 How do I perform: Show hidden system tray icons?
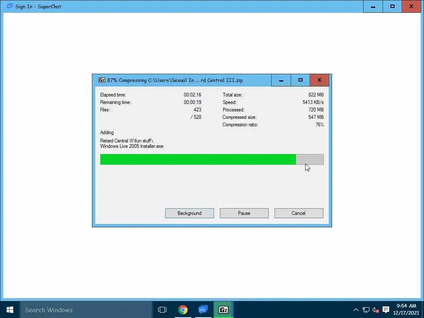pos(356,310)
